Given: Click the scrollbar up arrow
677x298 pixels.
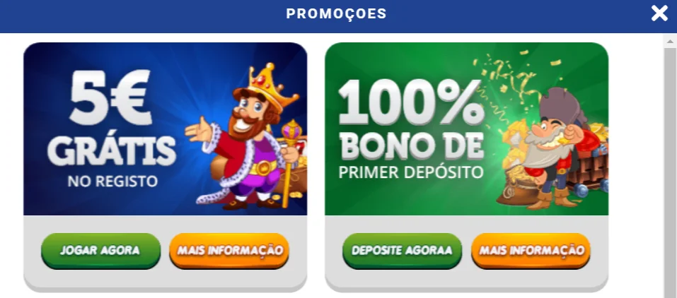Looking at the screenshot, I should coord(670,42).
